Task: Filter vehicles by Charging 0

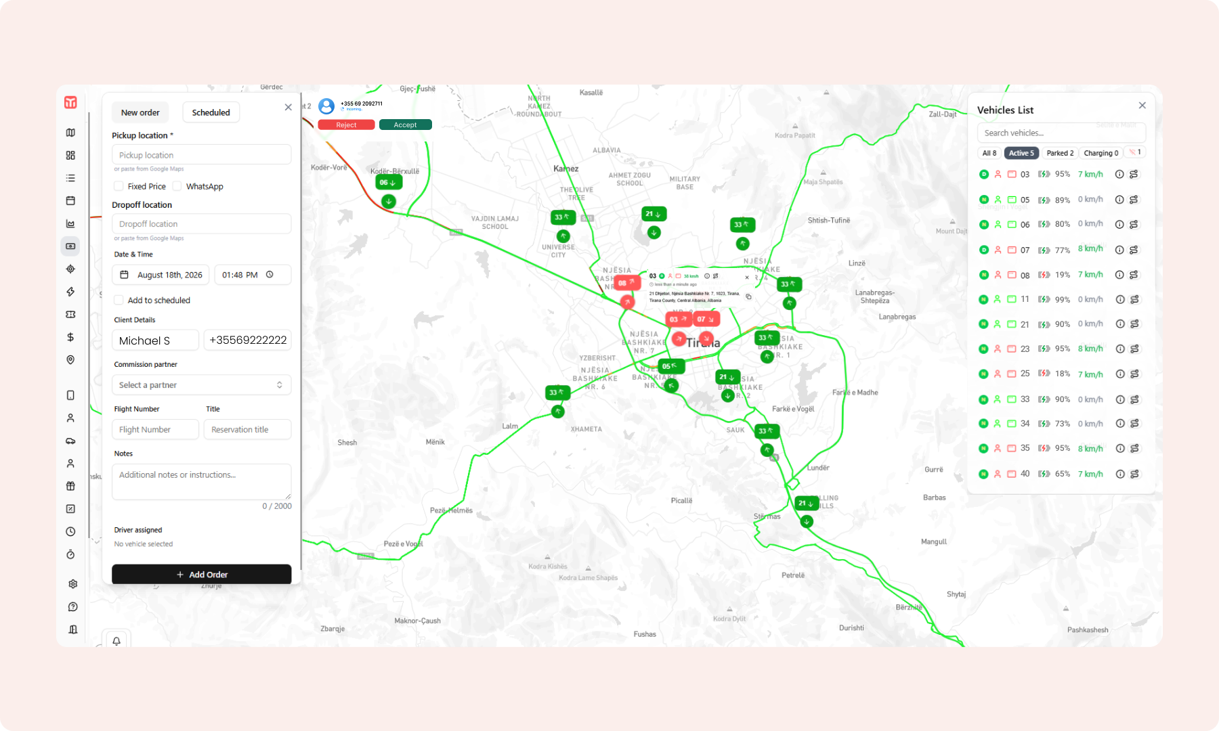Action: (1100, 153)
